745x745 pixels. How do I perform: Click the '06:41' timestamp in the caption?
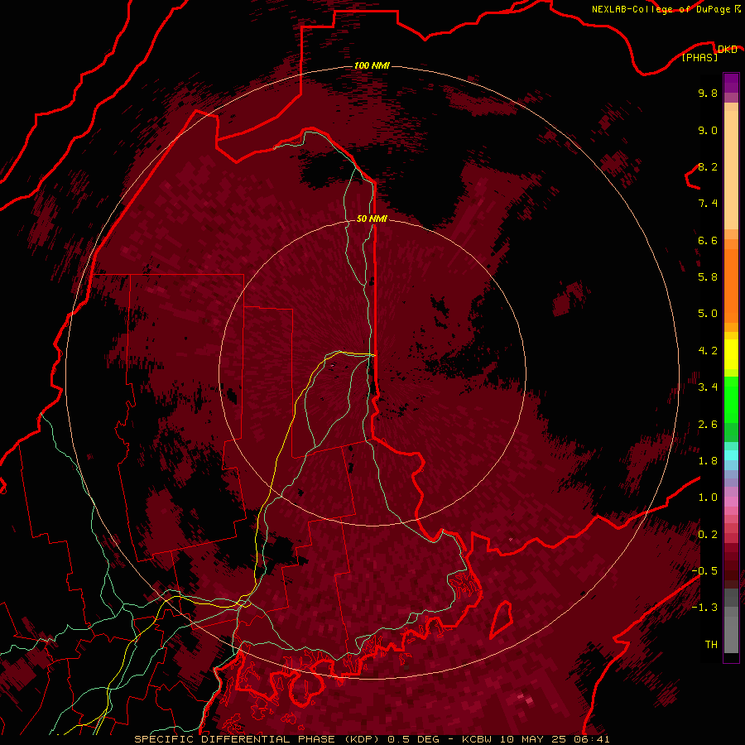(x=592, y=739)
